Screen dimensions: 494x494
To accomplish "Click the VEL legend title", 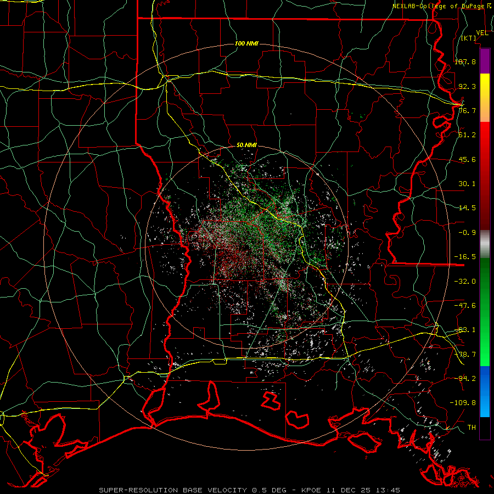I will pos(482,33).
